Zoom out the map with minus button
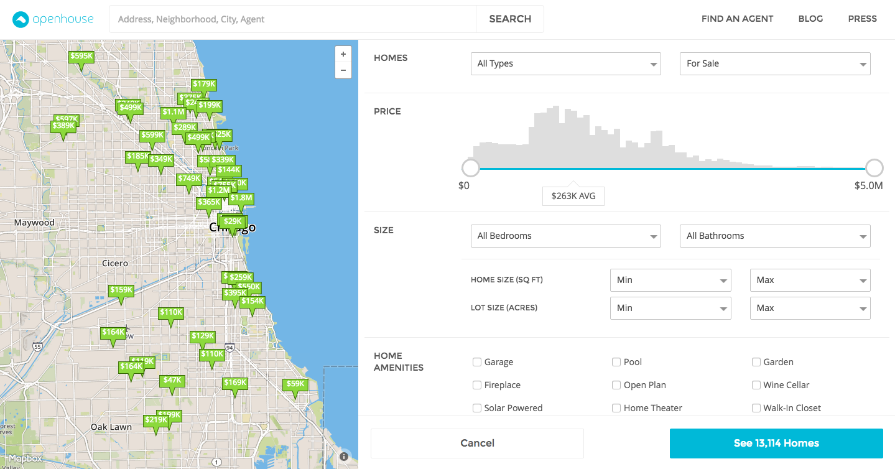 pyautogui.click(x=343, y=70)
